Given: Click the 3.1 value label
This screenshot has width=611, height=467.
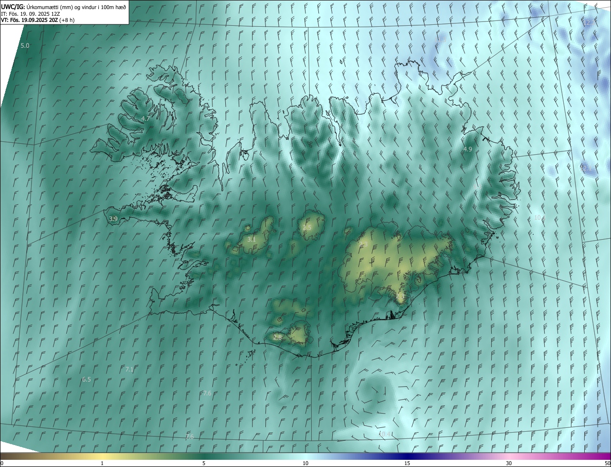Looking at the screenshot, I should coord(252,239).
